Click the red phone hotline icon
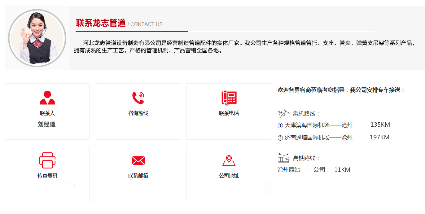Viewport: 425px width, 214px height. pos(138,98)
